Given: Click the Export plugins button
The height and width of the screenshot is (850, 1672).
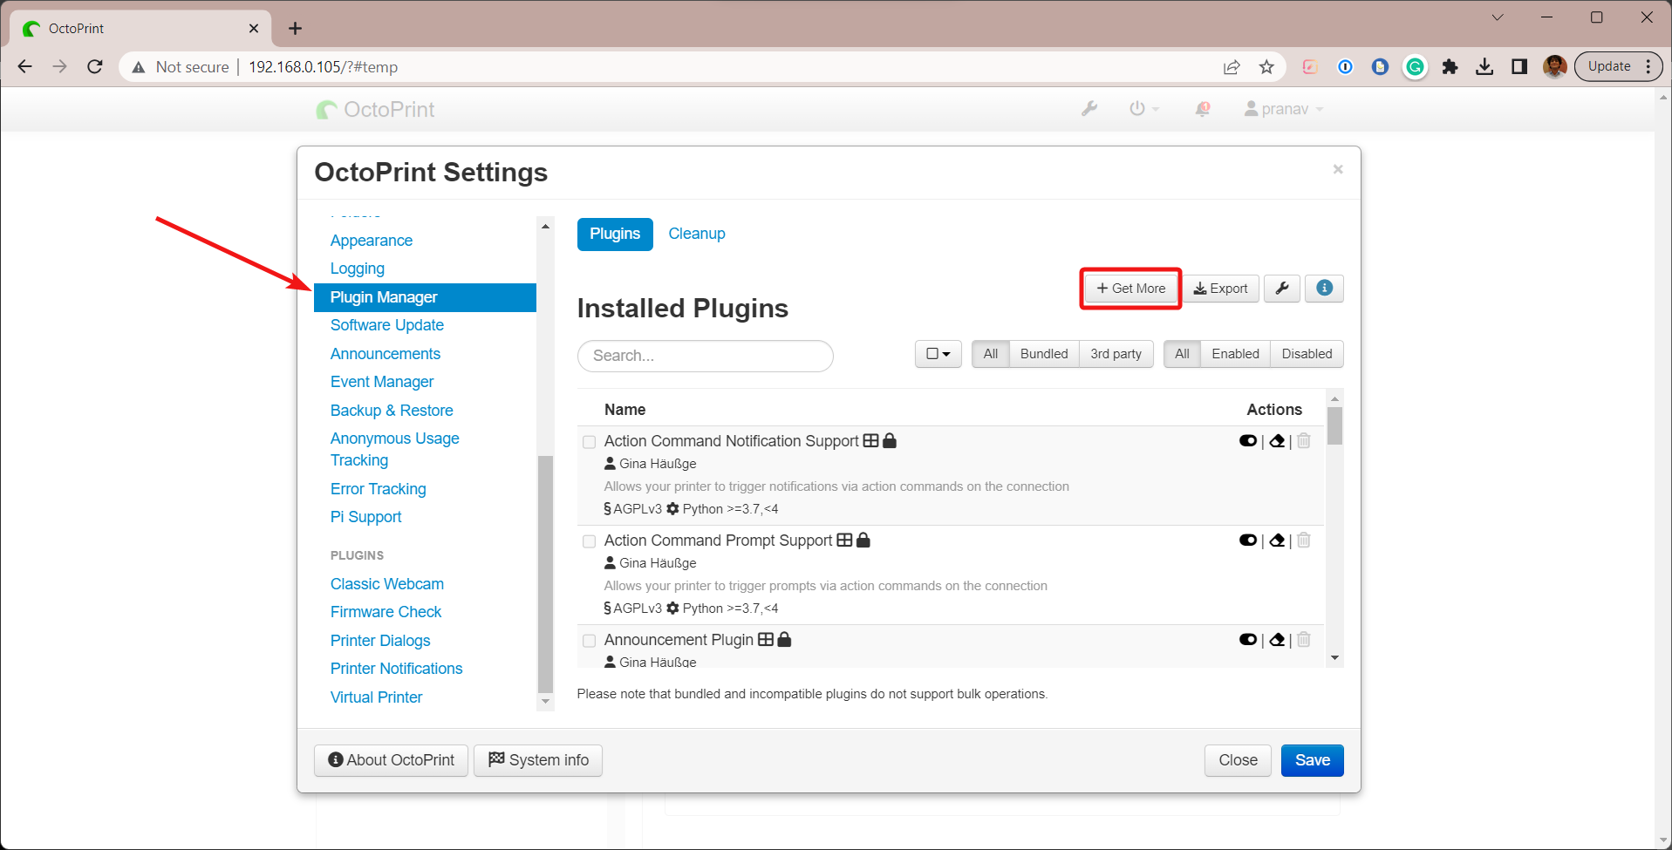Looking at the screenshot, I should coord(1220,289).
